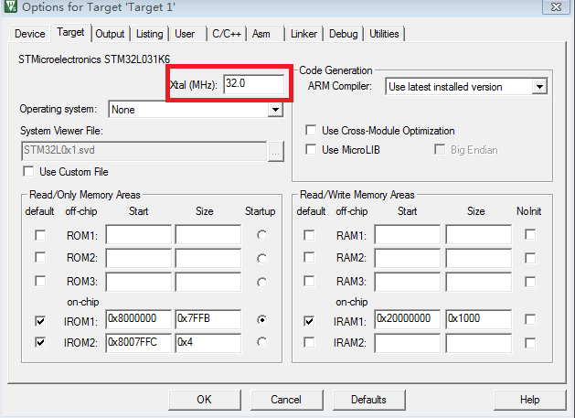Image resolution: width=575 pixels, height=418 pixels.
Task: Click the ROM1 Start field
Action: click(139, 234)
